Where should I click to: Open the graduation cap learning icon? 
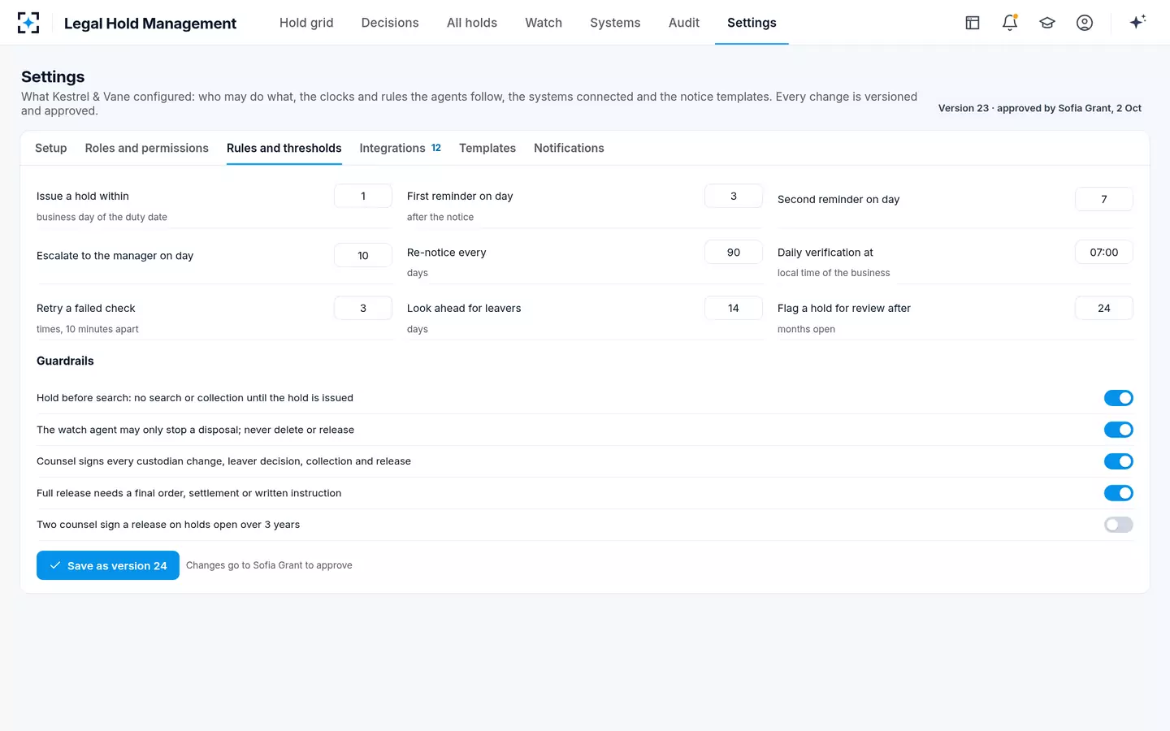click(1047, 23)
